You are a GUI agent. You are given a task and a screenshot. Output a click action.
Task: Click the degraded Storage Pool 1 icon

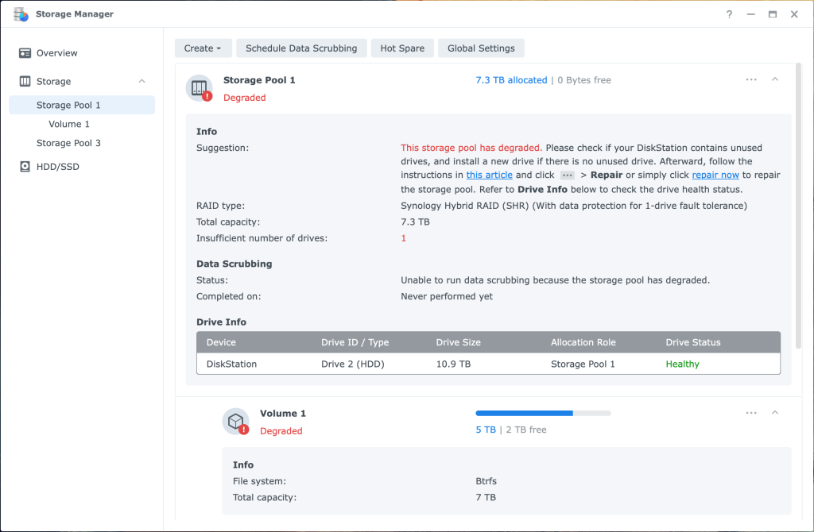point(199,88)
